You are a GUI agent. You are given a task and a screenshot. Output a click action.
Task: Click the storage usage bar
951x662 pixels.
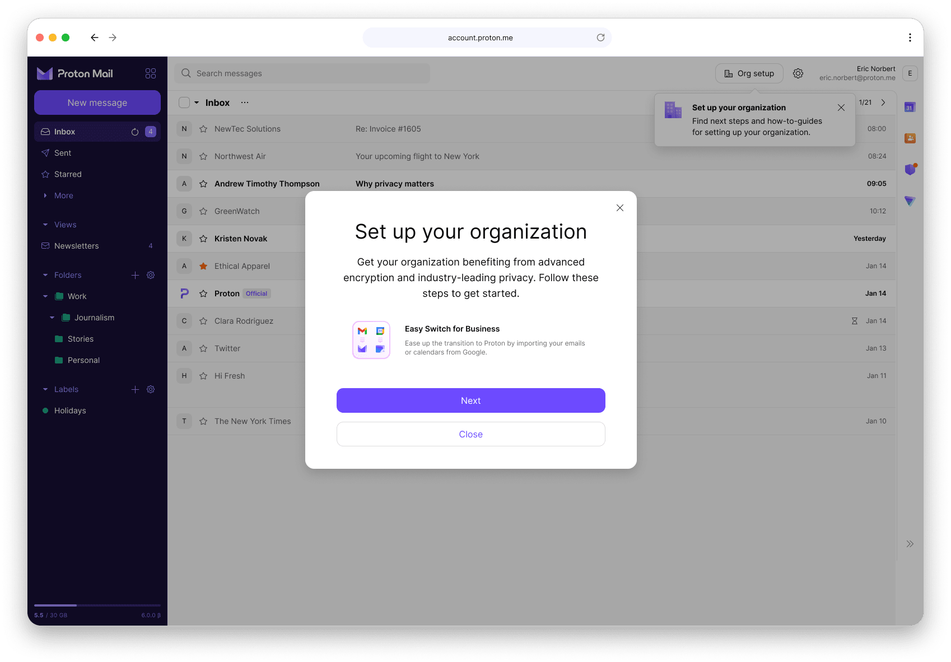pos(97,605)
